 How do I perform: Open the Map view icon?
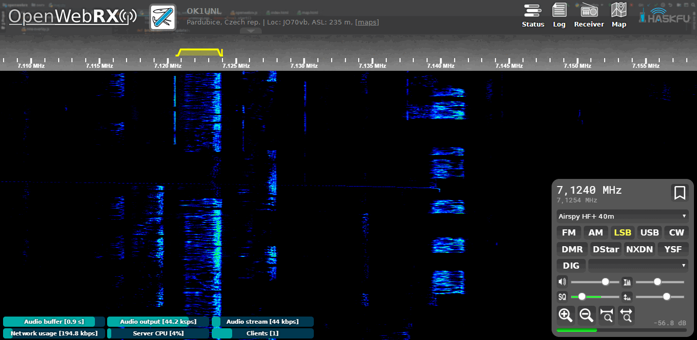pyautogui.click(x=618, y=15)
